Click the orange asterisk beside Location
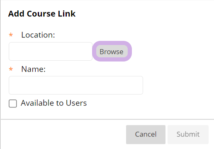The image size is (214, 149). tap(11, 35)
